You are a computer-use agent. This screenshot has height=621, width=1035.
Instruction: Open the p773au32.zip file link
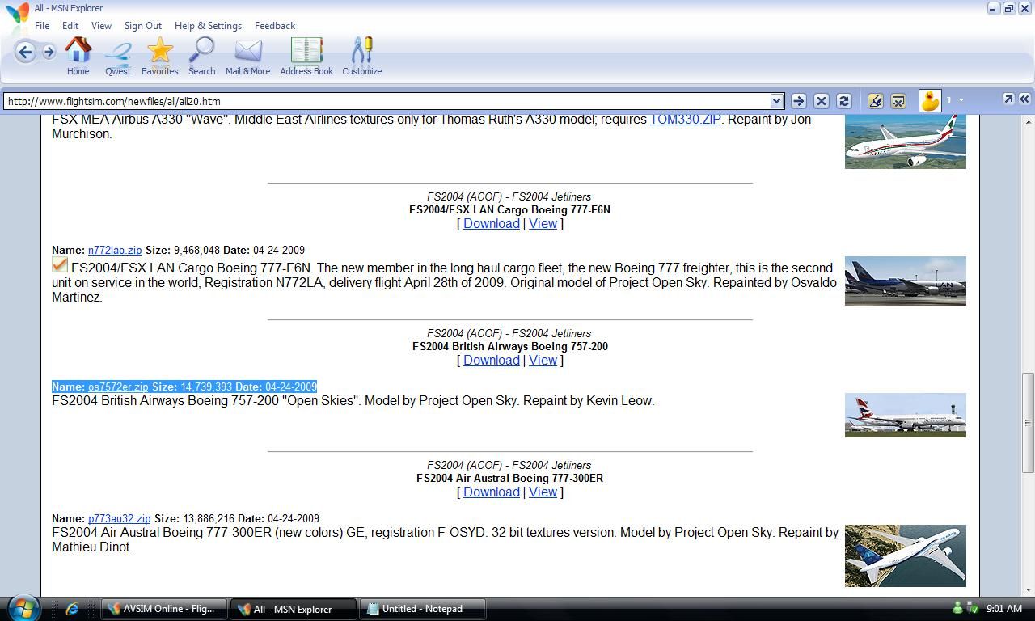coord(119,519)
